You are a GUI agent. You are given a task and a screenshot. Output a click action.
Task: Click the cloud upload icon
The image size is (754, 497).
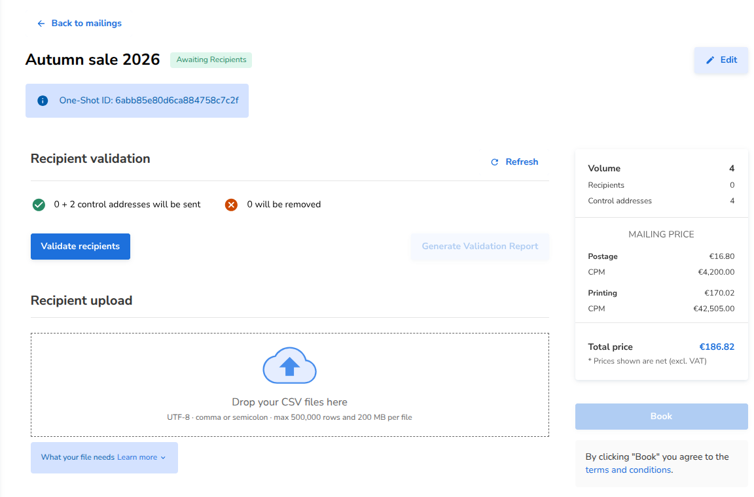(289, 366)
